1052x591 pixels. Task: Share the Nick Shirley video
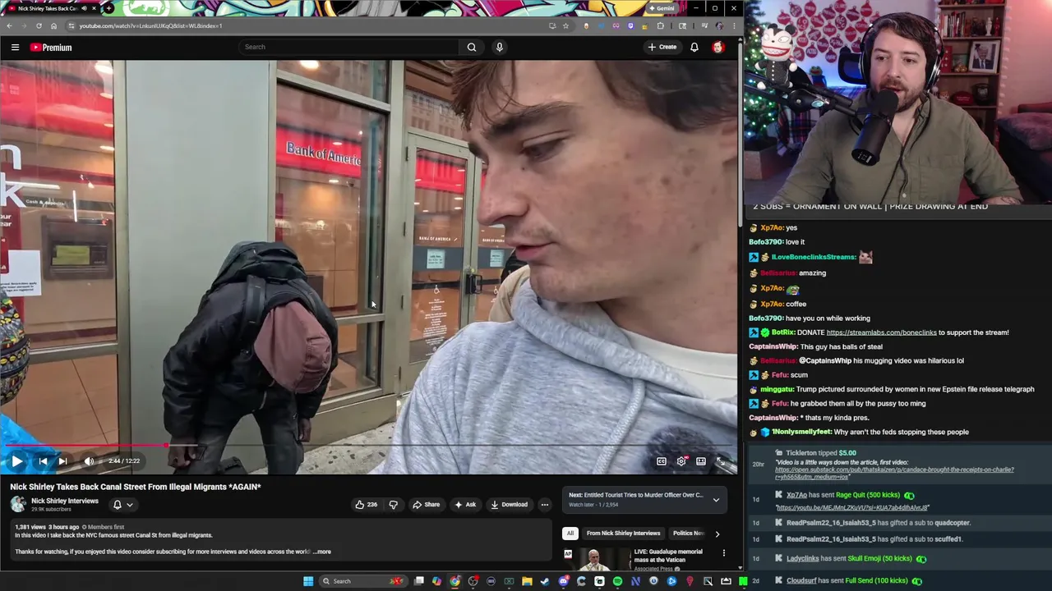426,505
